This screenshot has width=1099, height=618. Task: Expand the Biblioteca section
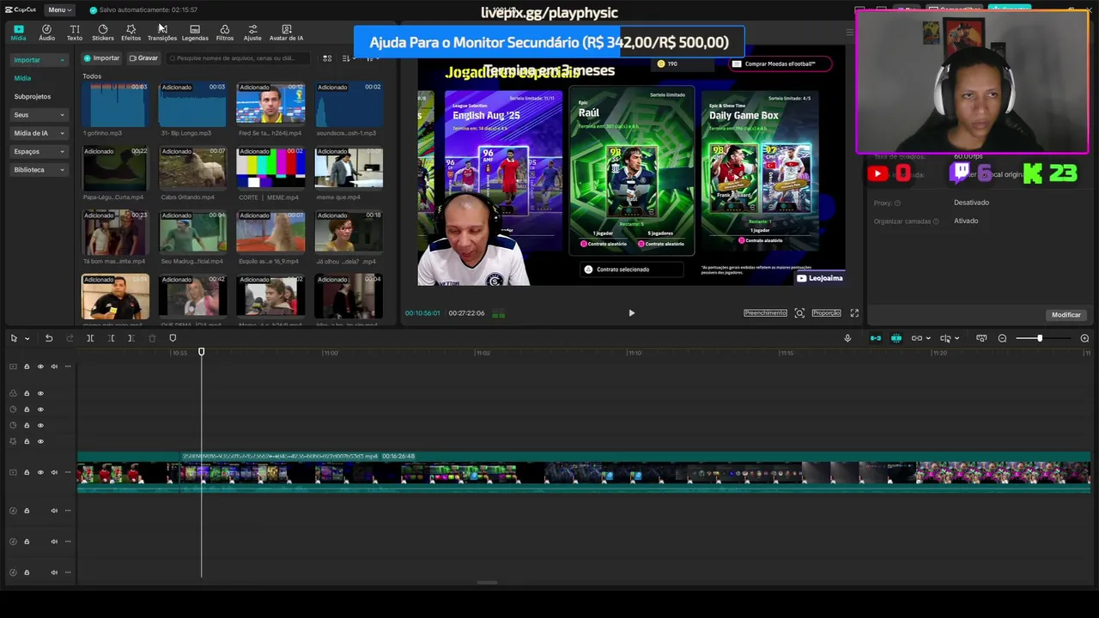tap(39, 170)
